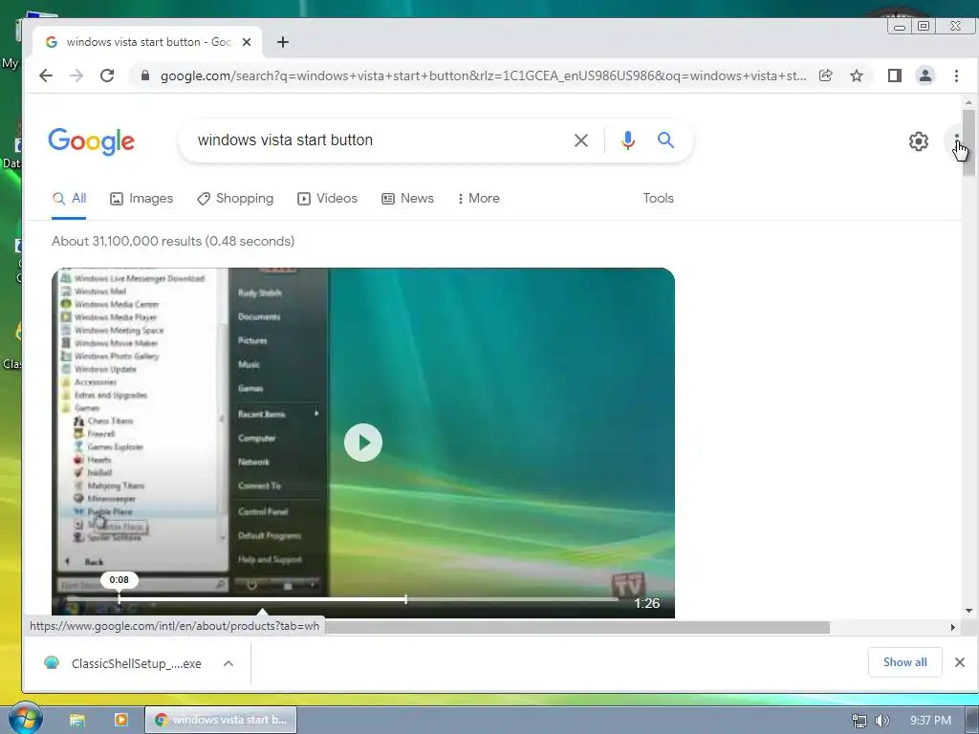
Task: Switch to Videos results tab
Action: point(327,199)
